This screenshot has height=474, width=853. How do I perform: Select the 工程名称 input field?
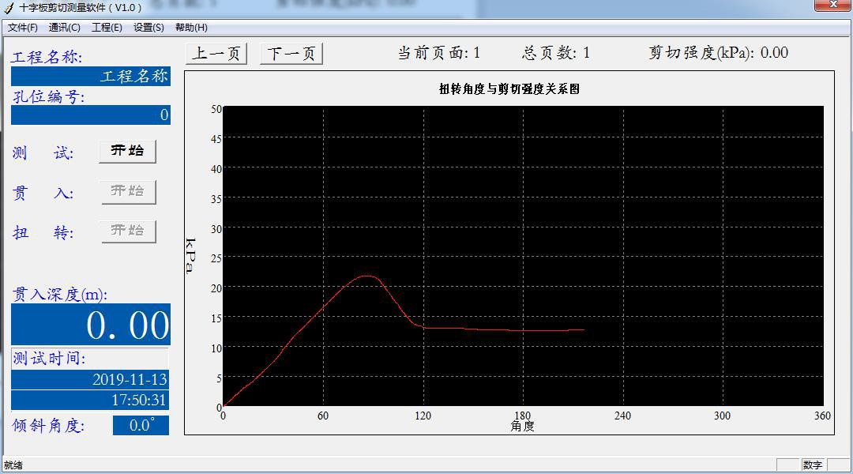[x=91, y=77]
